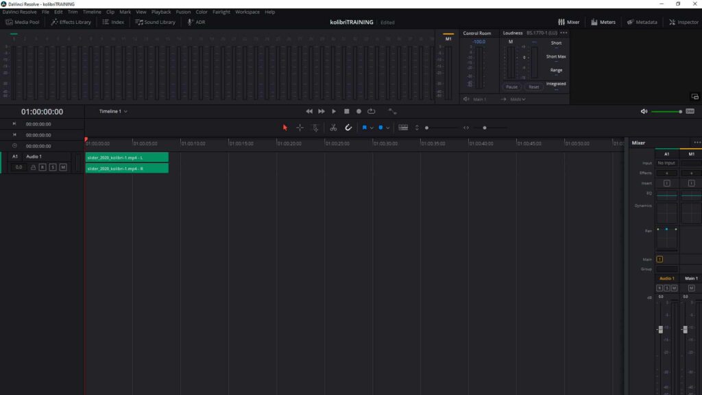Solo the A1 track in header
The height and width of the screenshot is (395, 702).
tap(53, 167)
